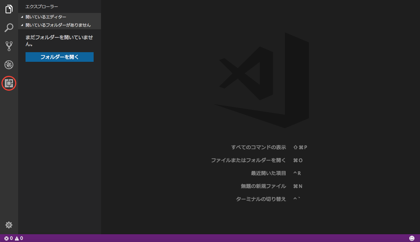Image resolution: width=420 pixels, height=242 pixels.
Task: Open the Source Control view
Action: (9, 46)
